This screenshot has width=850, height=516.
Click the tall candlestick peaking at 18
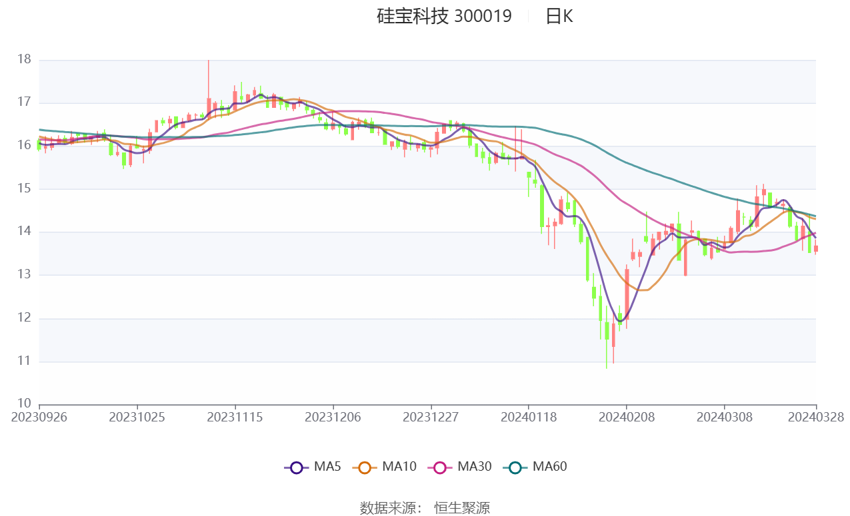coord(209,87)
